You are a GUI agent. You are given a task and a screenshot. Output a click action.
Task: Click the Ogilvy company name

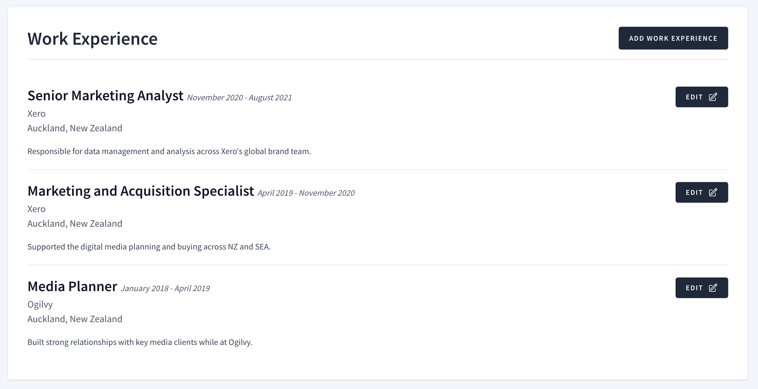pos(40,305)
